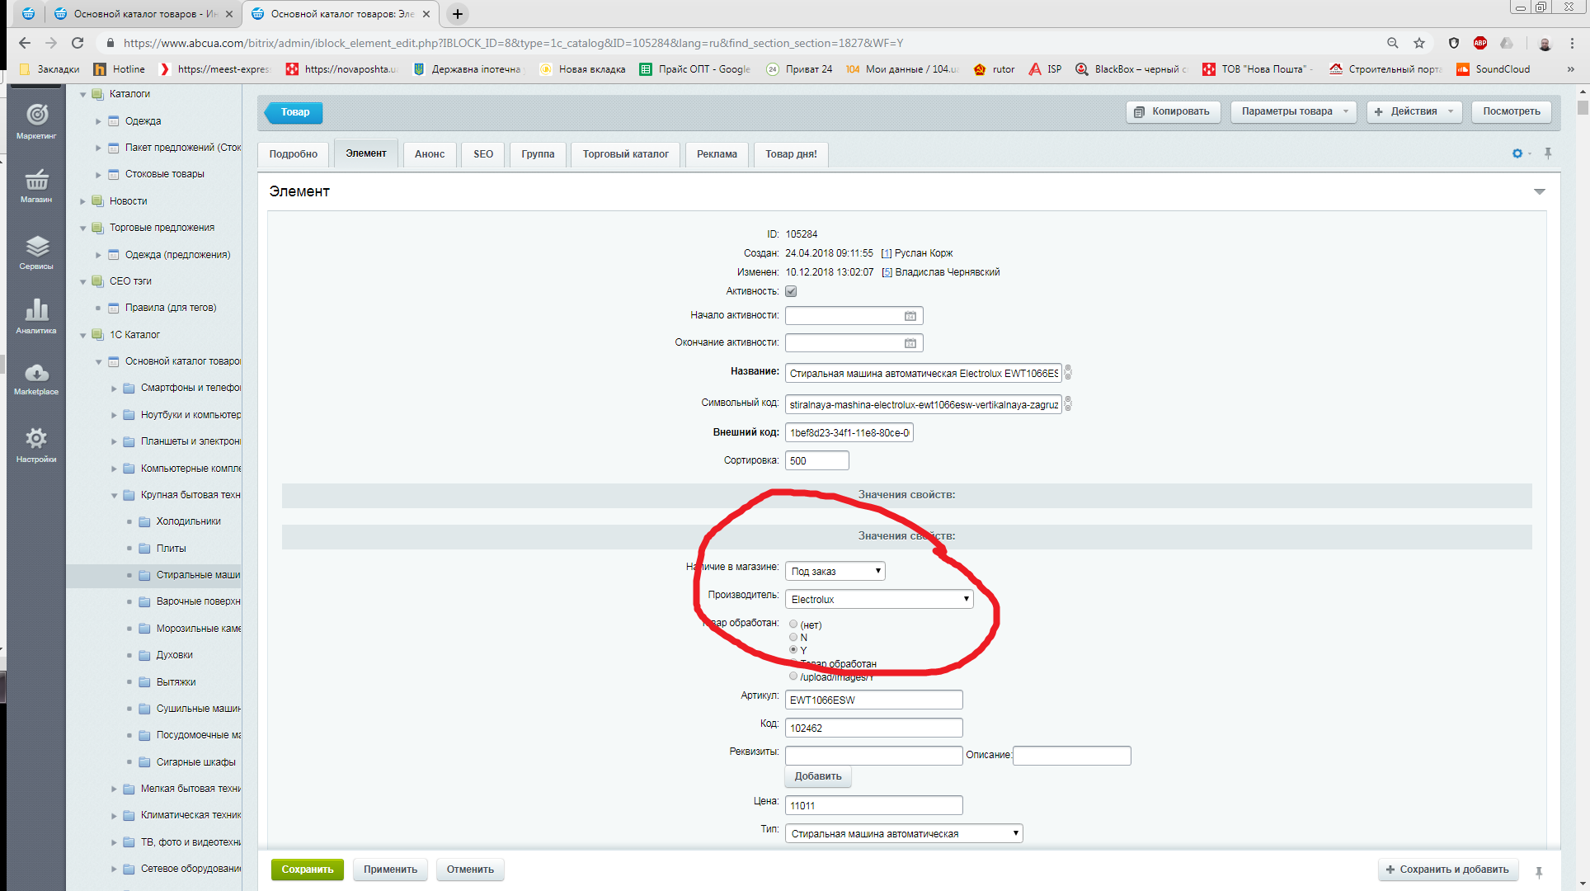Click the Сортировка input field
The height and width of the screenshot is (891, 1590).
coord(816,460)
